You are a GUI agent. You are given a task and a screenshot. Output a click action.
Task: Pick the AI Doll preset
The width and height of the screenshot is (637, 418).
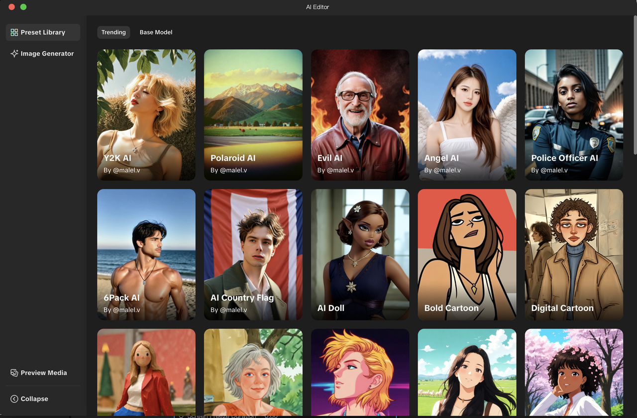click(360, 254)
